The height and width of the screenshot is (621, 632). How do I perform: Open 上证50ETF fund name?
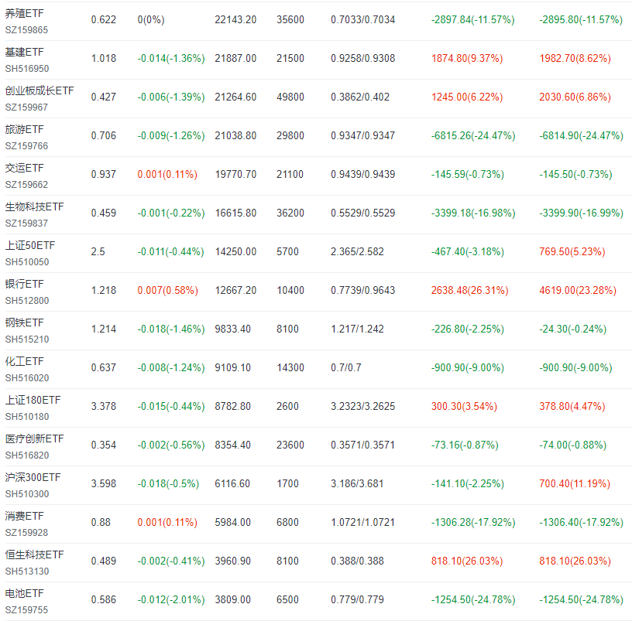point(30,245)
